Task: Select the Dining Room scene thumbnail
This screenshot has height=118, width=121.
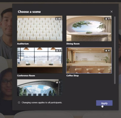Action: click(x=89, y=28)
